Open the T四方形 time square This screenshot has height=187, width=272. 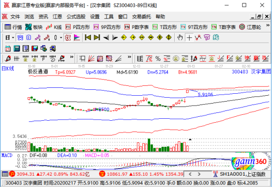point(164,27)
